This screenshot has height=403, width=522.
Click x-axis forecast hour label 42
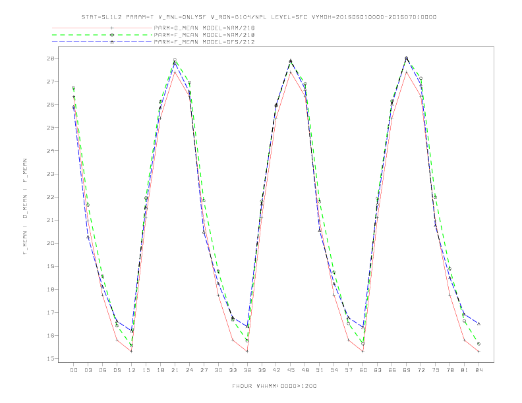(276, 370)
